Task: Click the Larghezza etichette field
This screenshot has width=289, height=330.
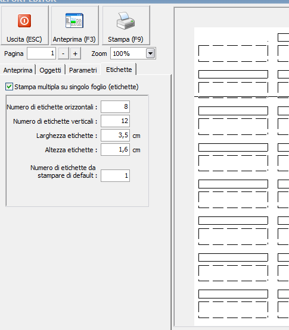Action: 115,136
